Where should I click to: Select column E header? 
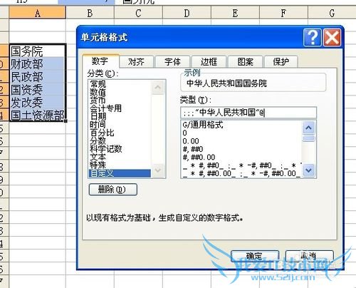[235, 13]
